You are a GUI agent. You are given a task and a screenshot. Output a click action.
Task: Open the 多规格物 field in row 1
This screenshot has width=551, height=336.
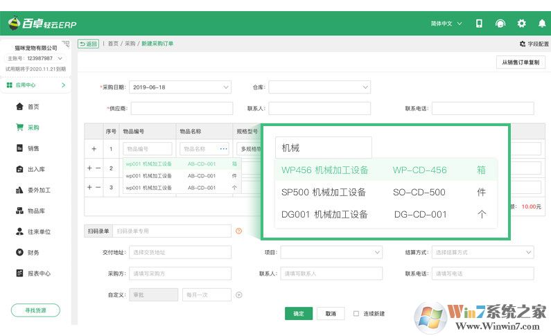point(249,149)
